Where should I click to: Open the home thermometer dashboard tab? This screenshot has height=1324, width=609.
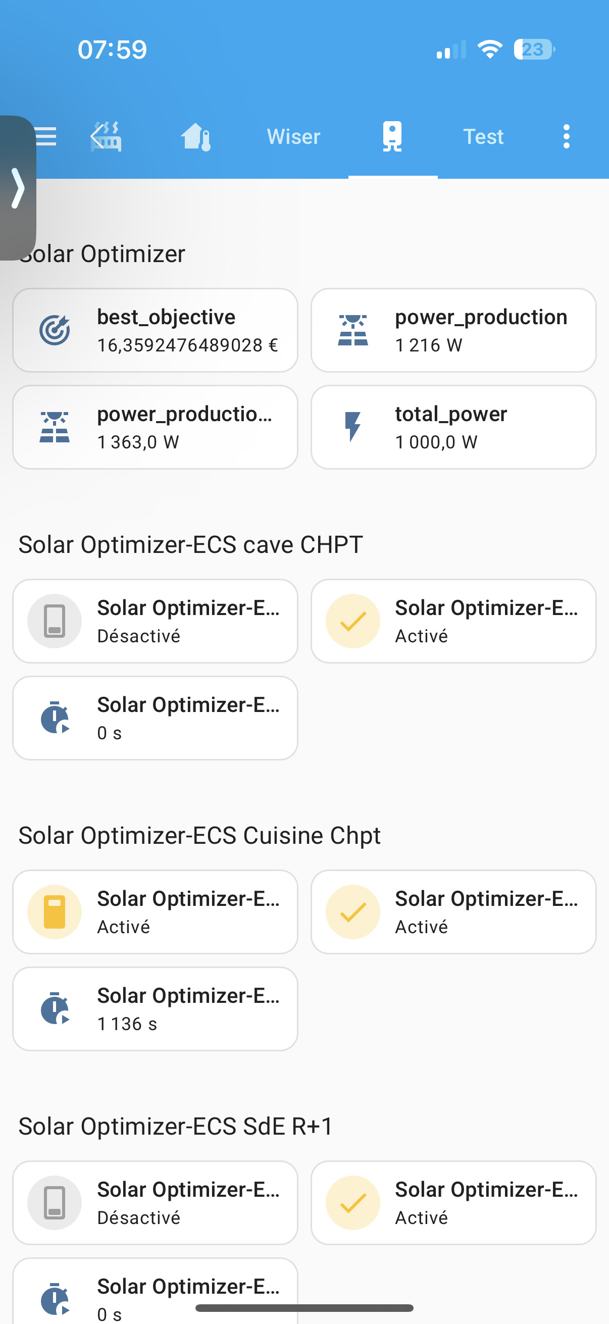pyautogui.click(x=196, y=137)
